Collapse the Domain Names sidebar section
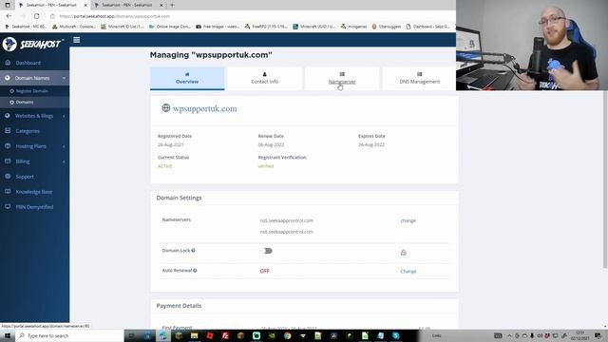The image size is (608, 342). 34,78
